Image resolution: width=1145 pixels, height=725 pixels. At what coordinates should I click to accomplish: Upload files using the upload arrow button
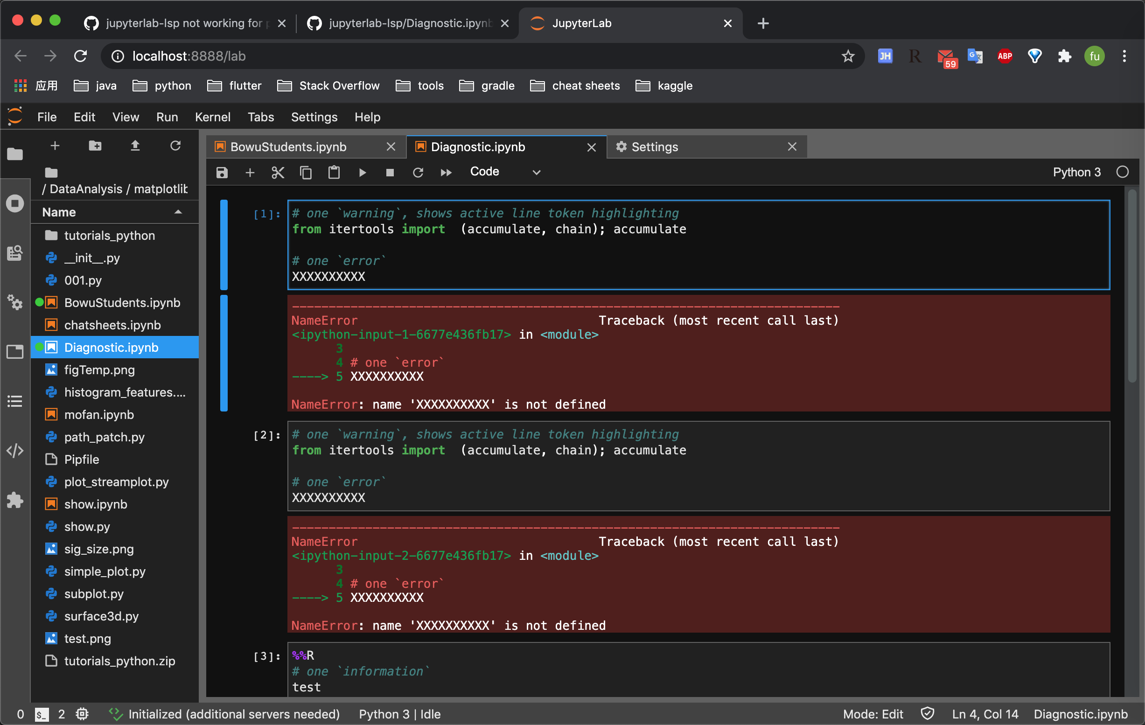click(x=135, y=146)
